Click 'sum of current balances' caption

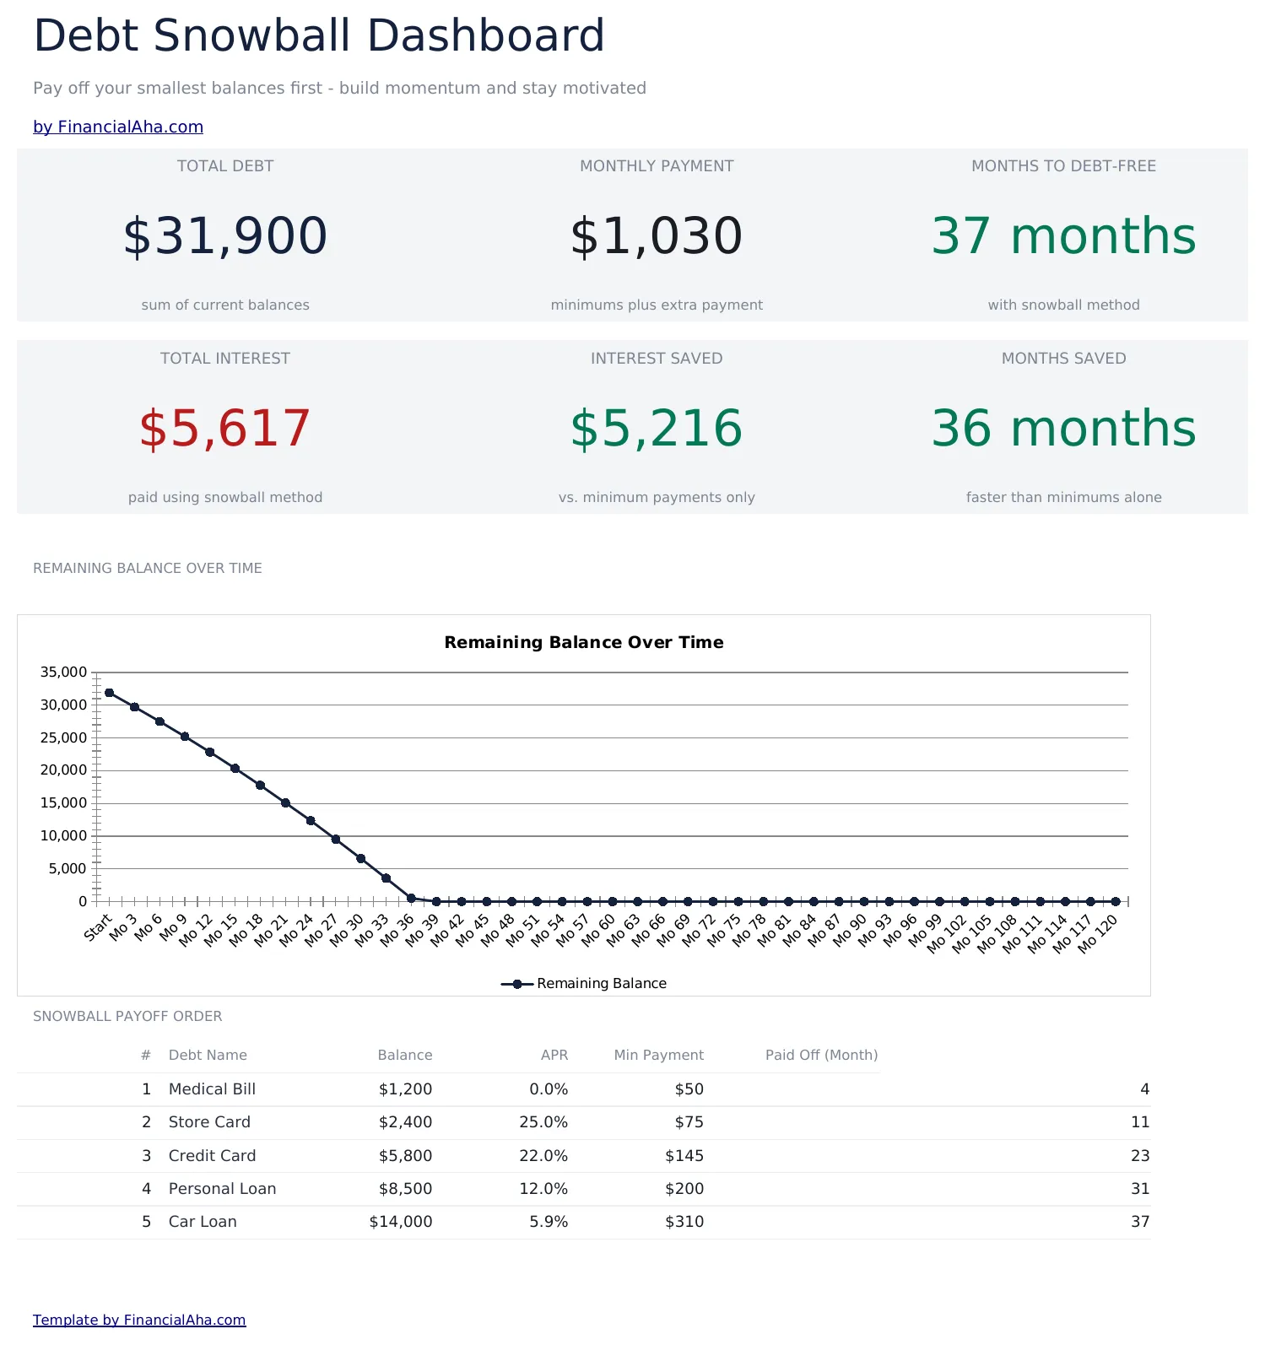[225, 305]
